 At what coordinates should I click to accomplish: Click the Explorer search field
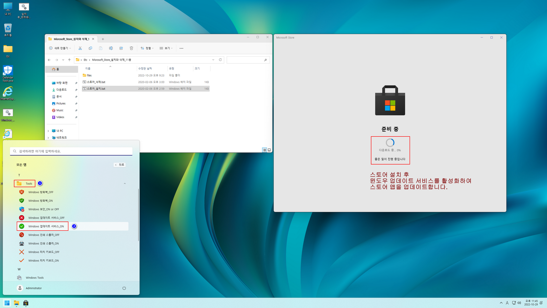(248, 60)
